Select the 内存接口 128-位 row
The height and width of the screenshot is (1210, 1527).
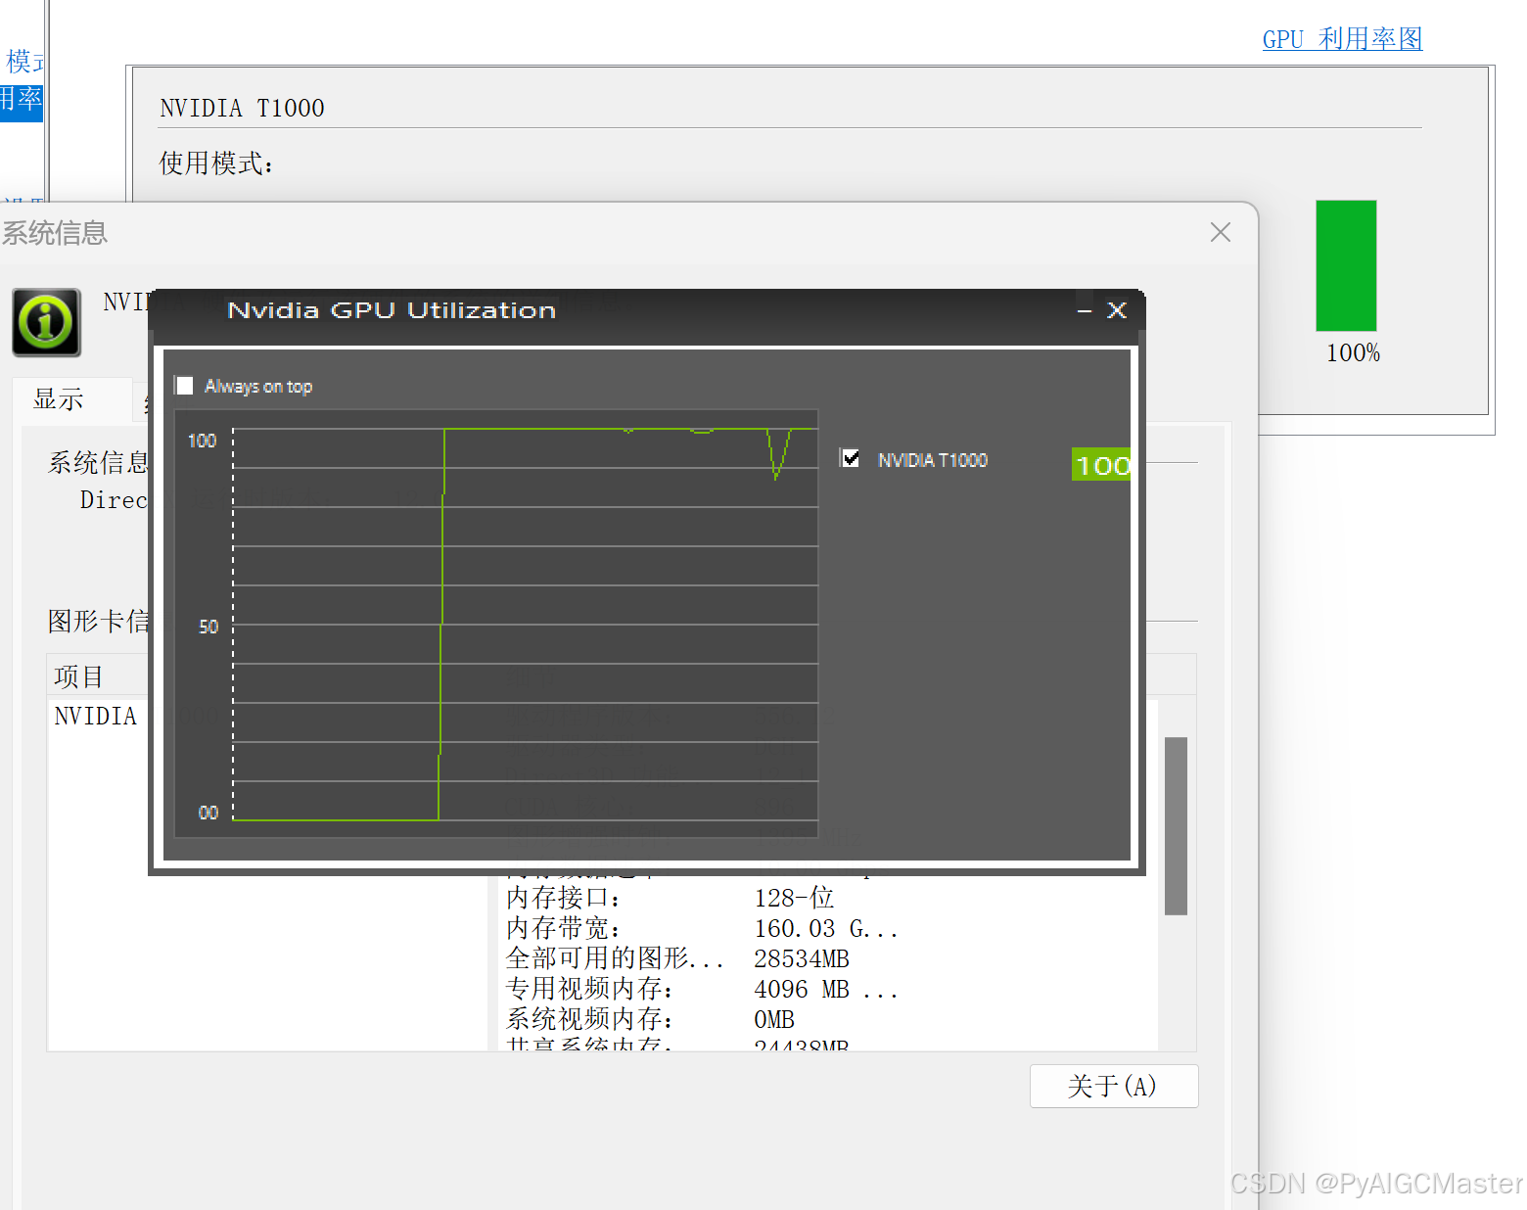coord(702,898)
